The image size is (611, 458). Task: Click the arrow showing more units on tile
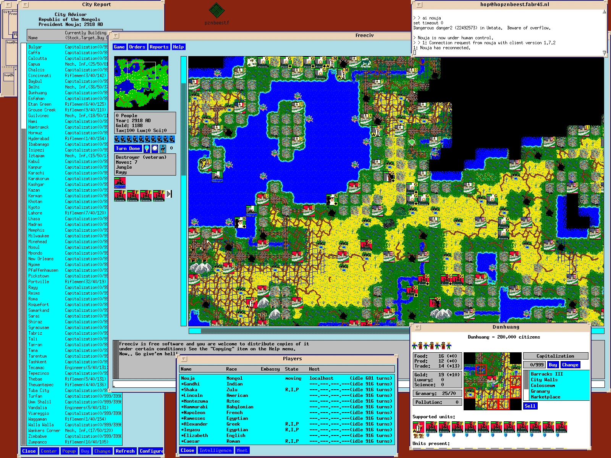pyautogui.click(x=169, y=194)
